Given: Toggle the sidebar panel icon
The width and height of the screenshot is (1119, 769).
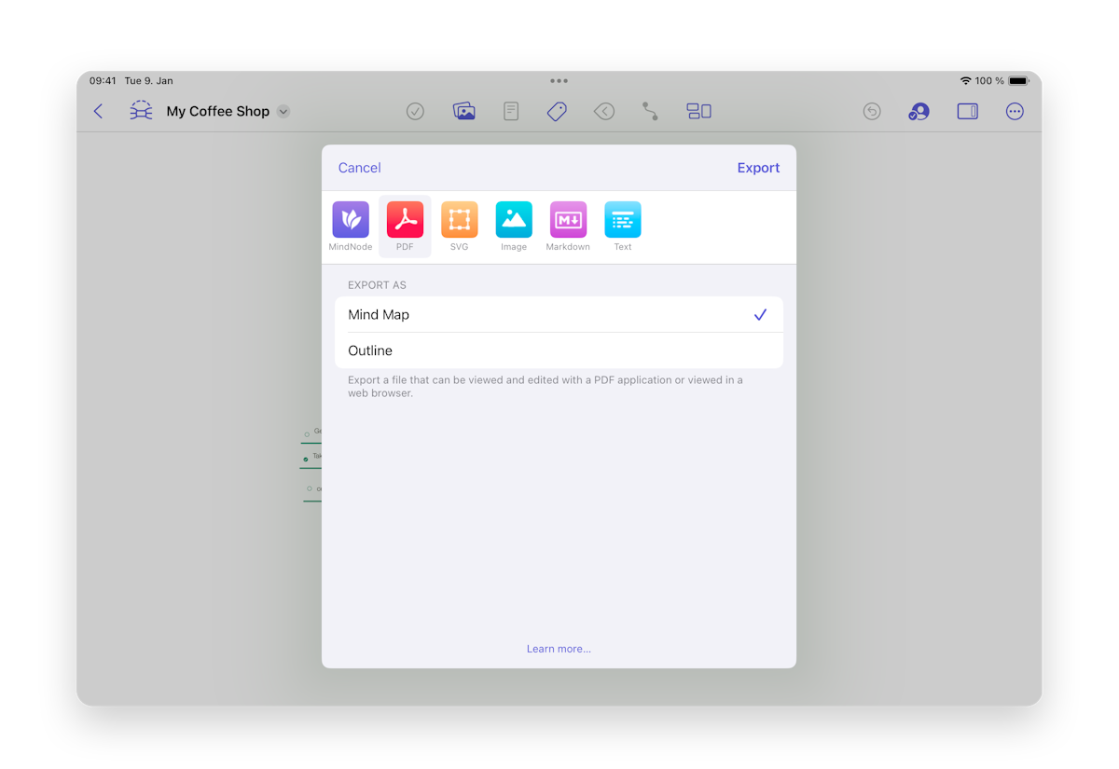Looking at the screenshot, I should tap(967, 111).
